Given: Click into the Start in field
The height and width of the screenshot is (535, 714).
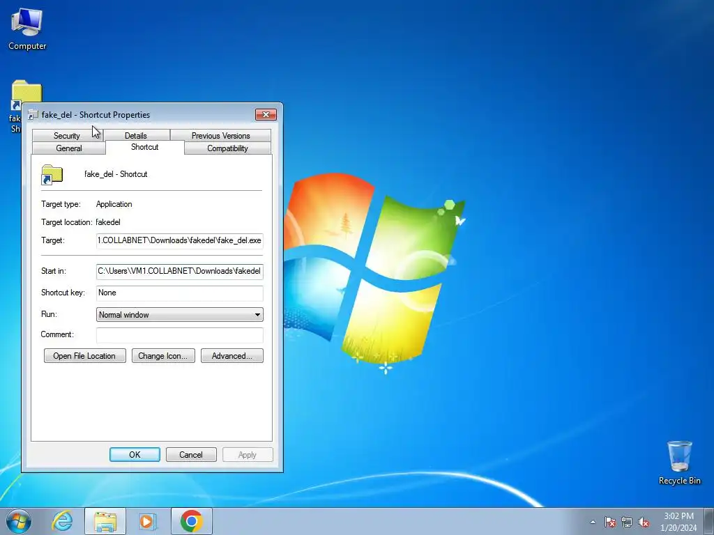Looking at the screenshot, I should tap(179, 271).
